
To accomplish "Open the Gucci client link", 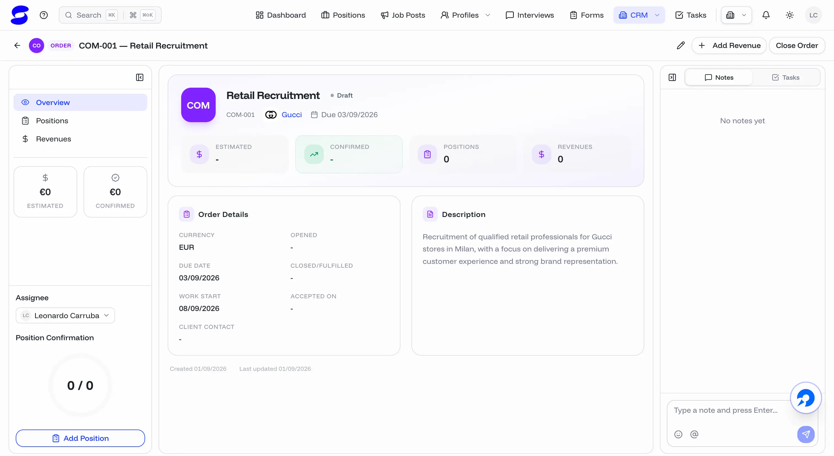I will (292, 115).
